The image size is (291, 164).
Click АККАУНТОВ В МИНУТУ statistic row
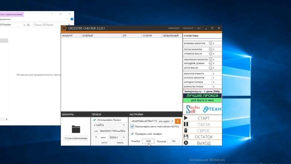(202, 73)
